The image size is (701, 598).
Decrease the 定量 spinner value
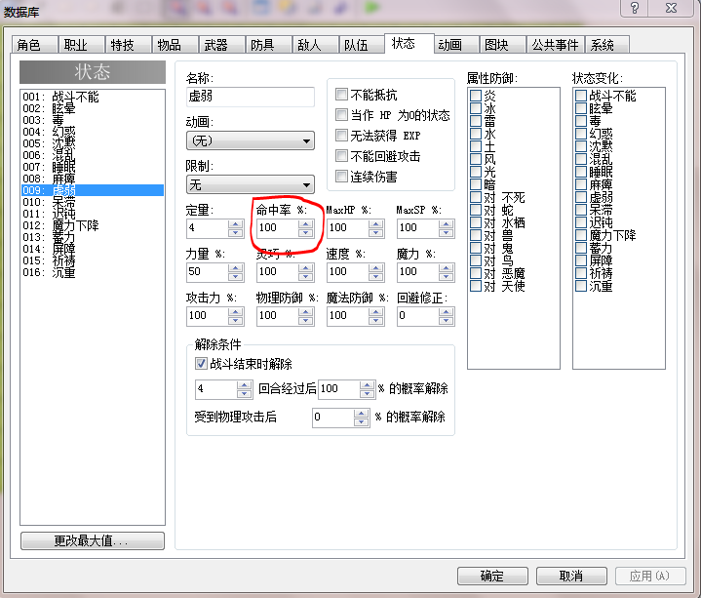(236, 232)
